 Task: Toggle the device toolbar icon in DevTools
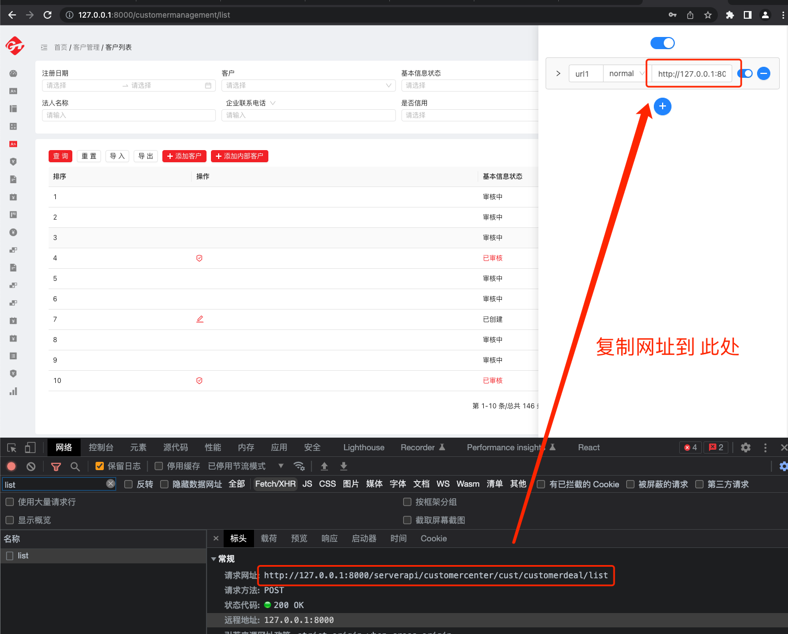[30, 447]
